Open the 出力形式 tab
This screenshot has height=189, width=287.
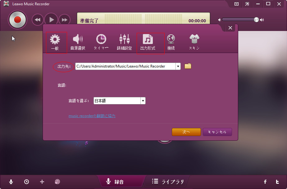(x=148, y=42)
